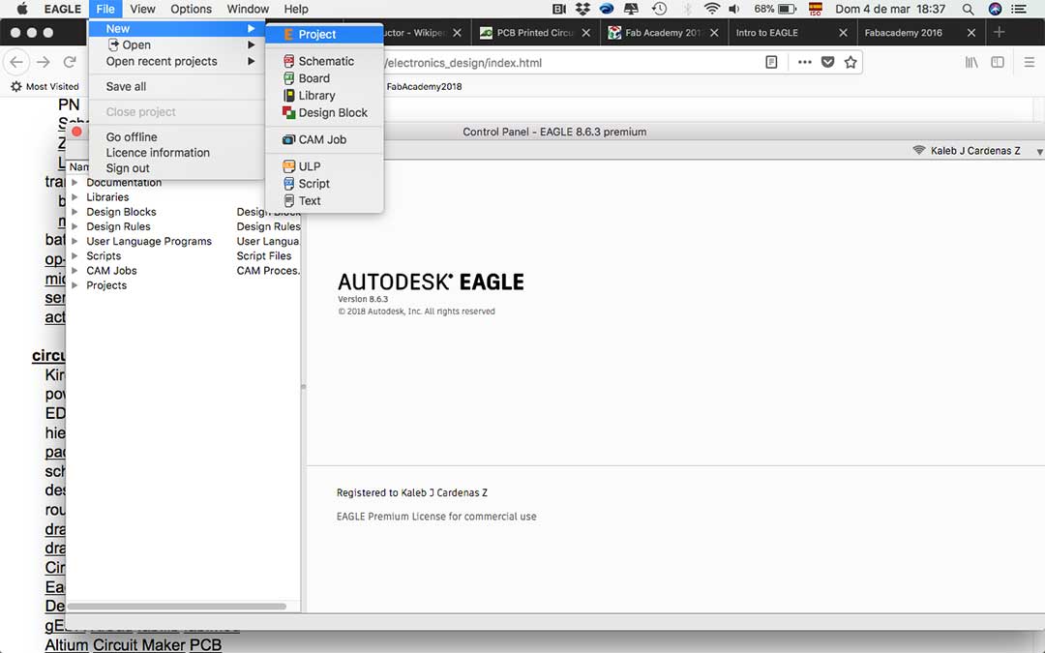Expand User Language Programs tree item

[75, 241]
